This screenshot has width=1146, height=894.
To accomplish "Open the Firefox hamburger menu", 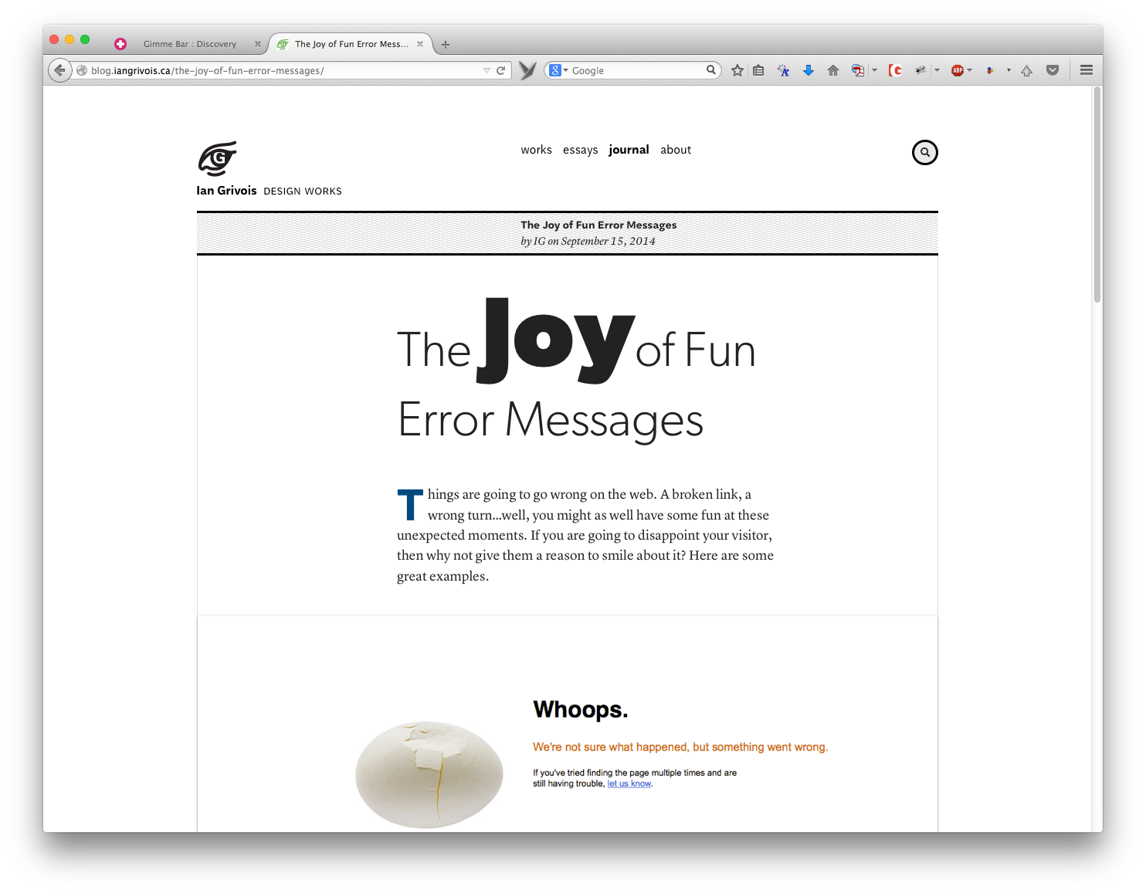I will (x=1087, y=70).
